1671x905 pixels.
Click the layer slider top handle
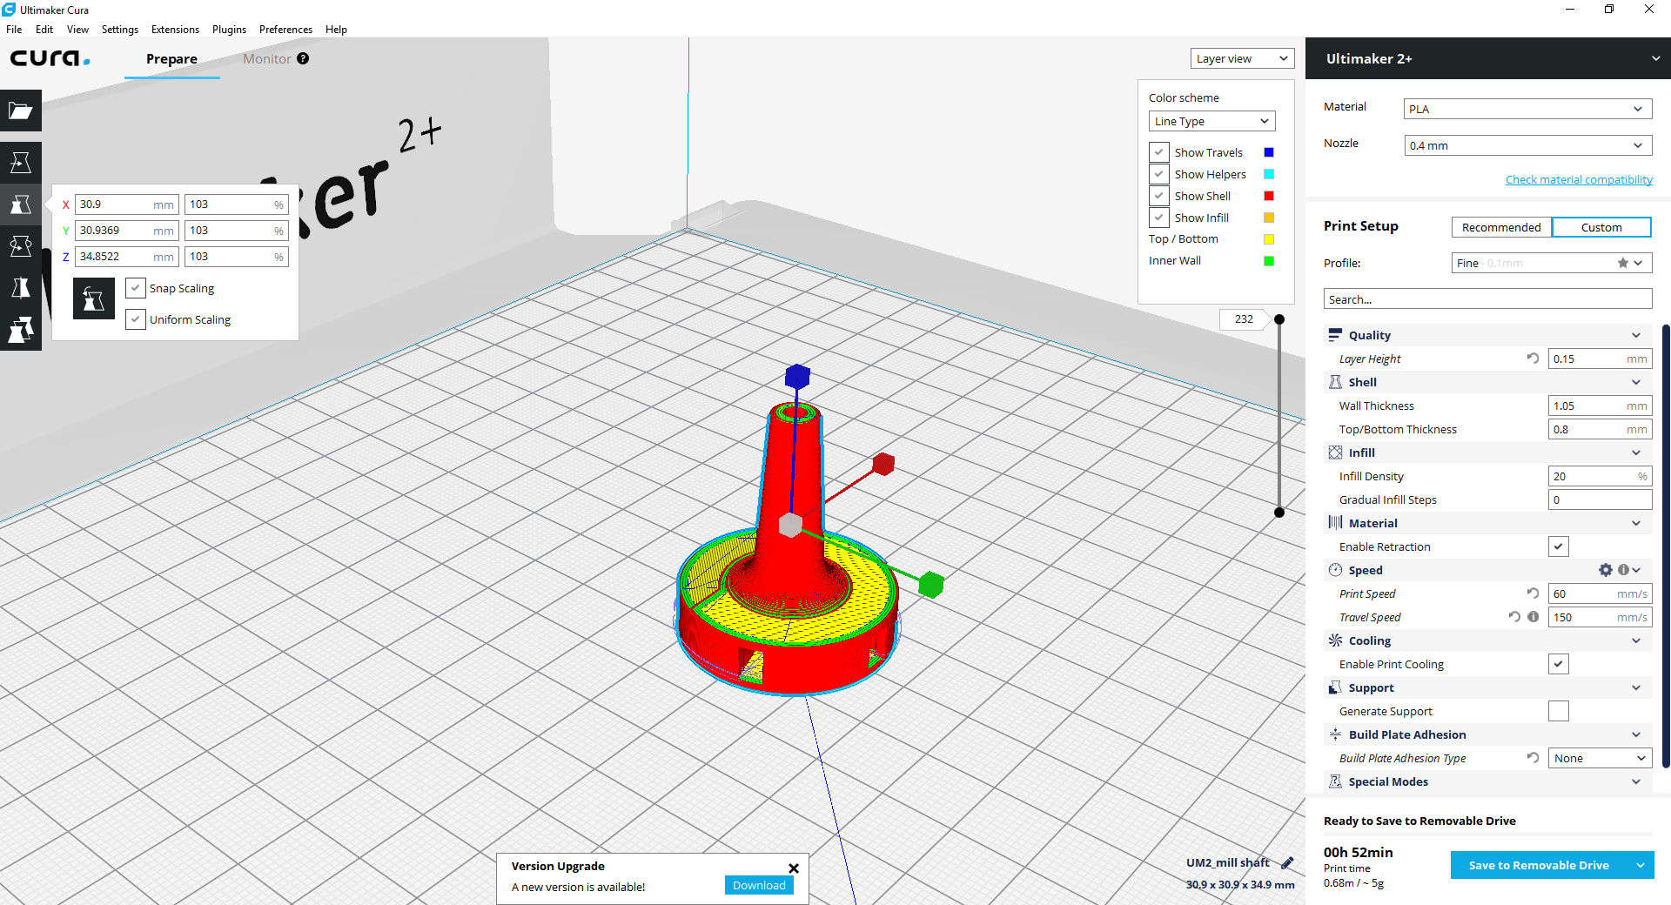click(1279, 319)
